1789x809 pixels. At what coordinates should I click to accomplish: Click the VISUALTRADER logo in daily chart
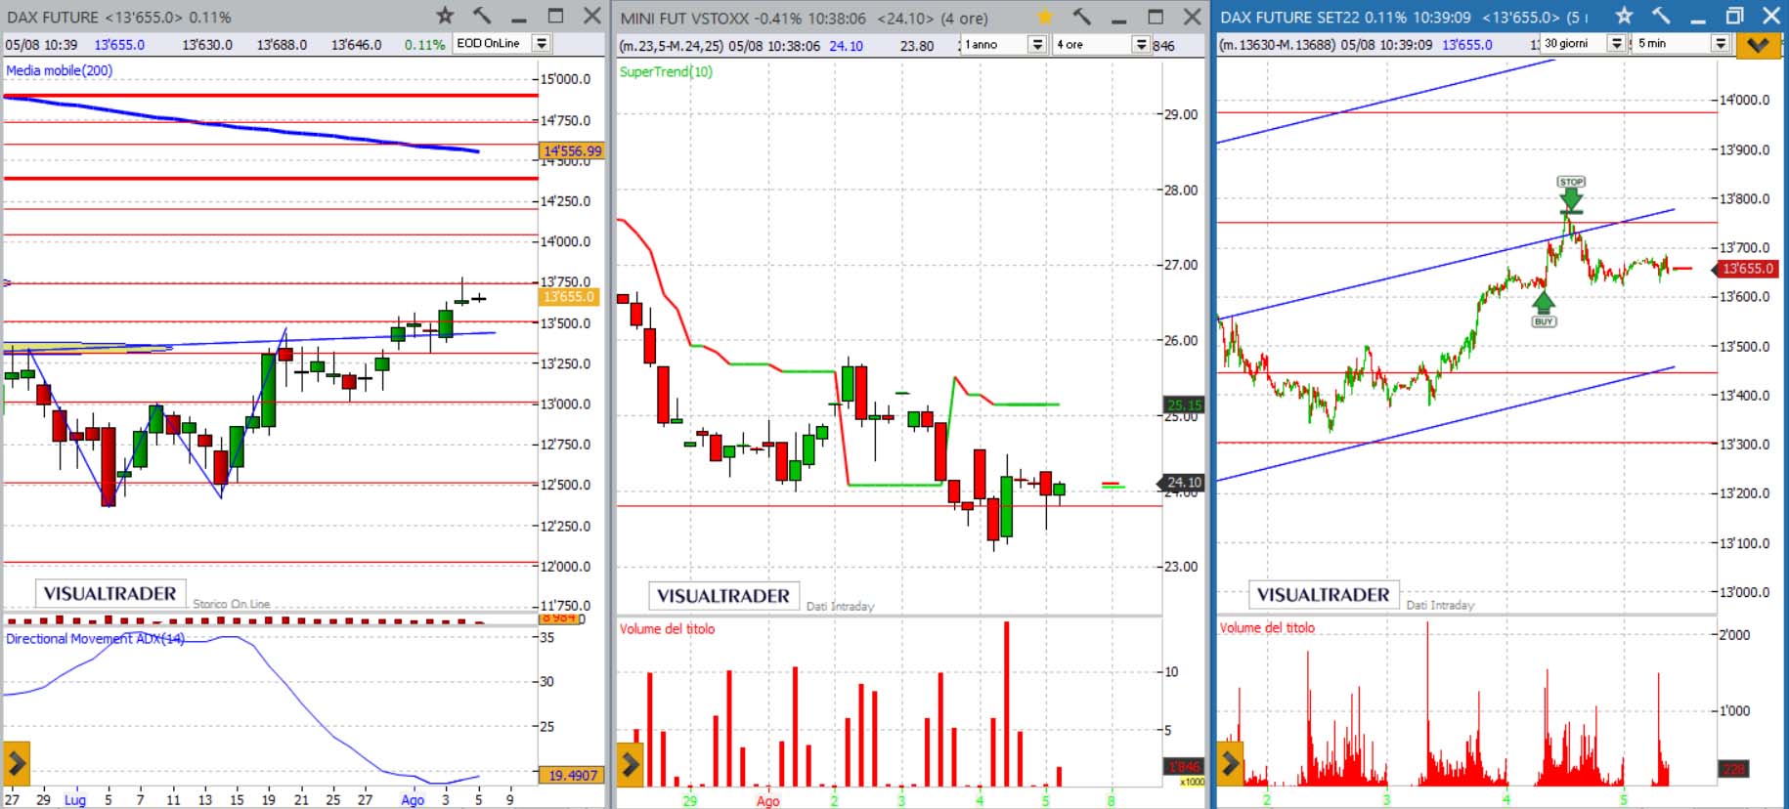(x=109, y=593)
